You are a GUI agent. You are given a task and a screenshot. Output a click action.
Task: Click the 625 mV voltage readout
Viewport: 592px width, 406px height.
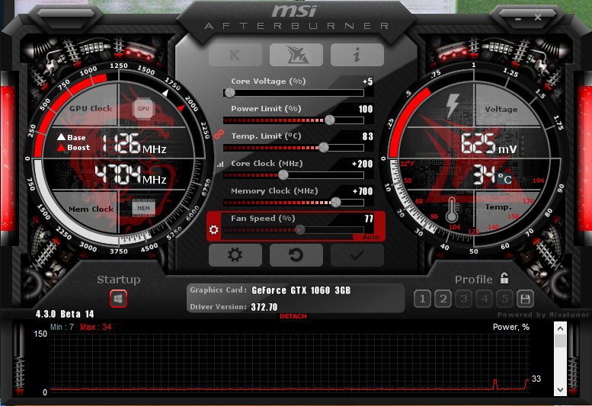(x=489, y=144)
